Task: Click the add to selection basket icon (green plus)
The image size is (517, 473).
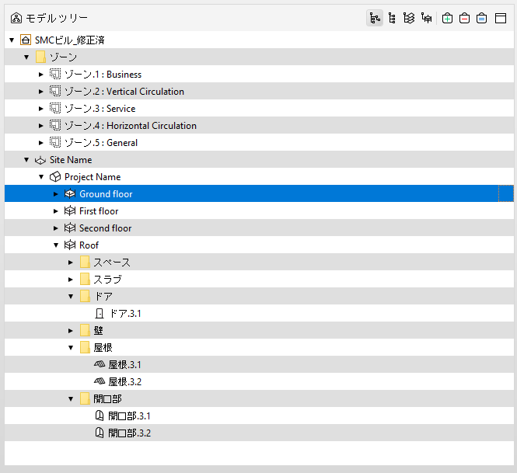Action: pyautogui.click(x=447, y=18)
